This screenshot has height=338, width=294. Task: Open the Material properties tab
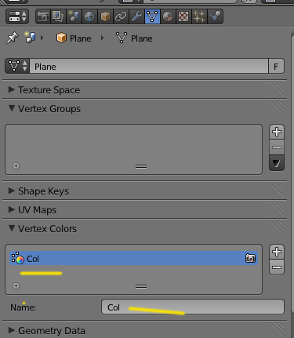(x=168, y=16)
